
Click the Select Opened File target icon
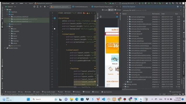[x=34, y=7]
